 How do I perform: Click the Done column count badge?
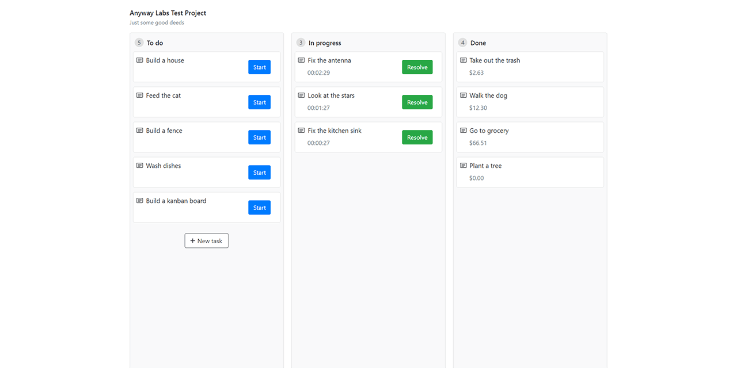pyautogui.click(x=462, y=43)
